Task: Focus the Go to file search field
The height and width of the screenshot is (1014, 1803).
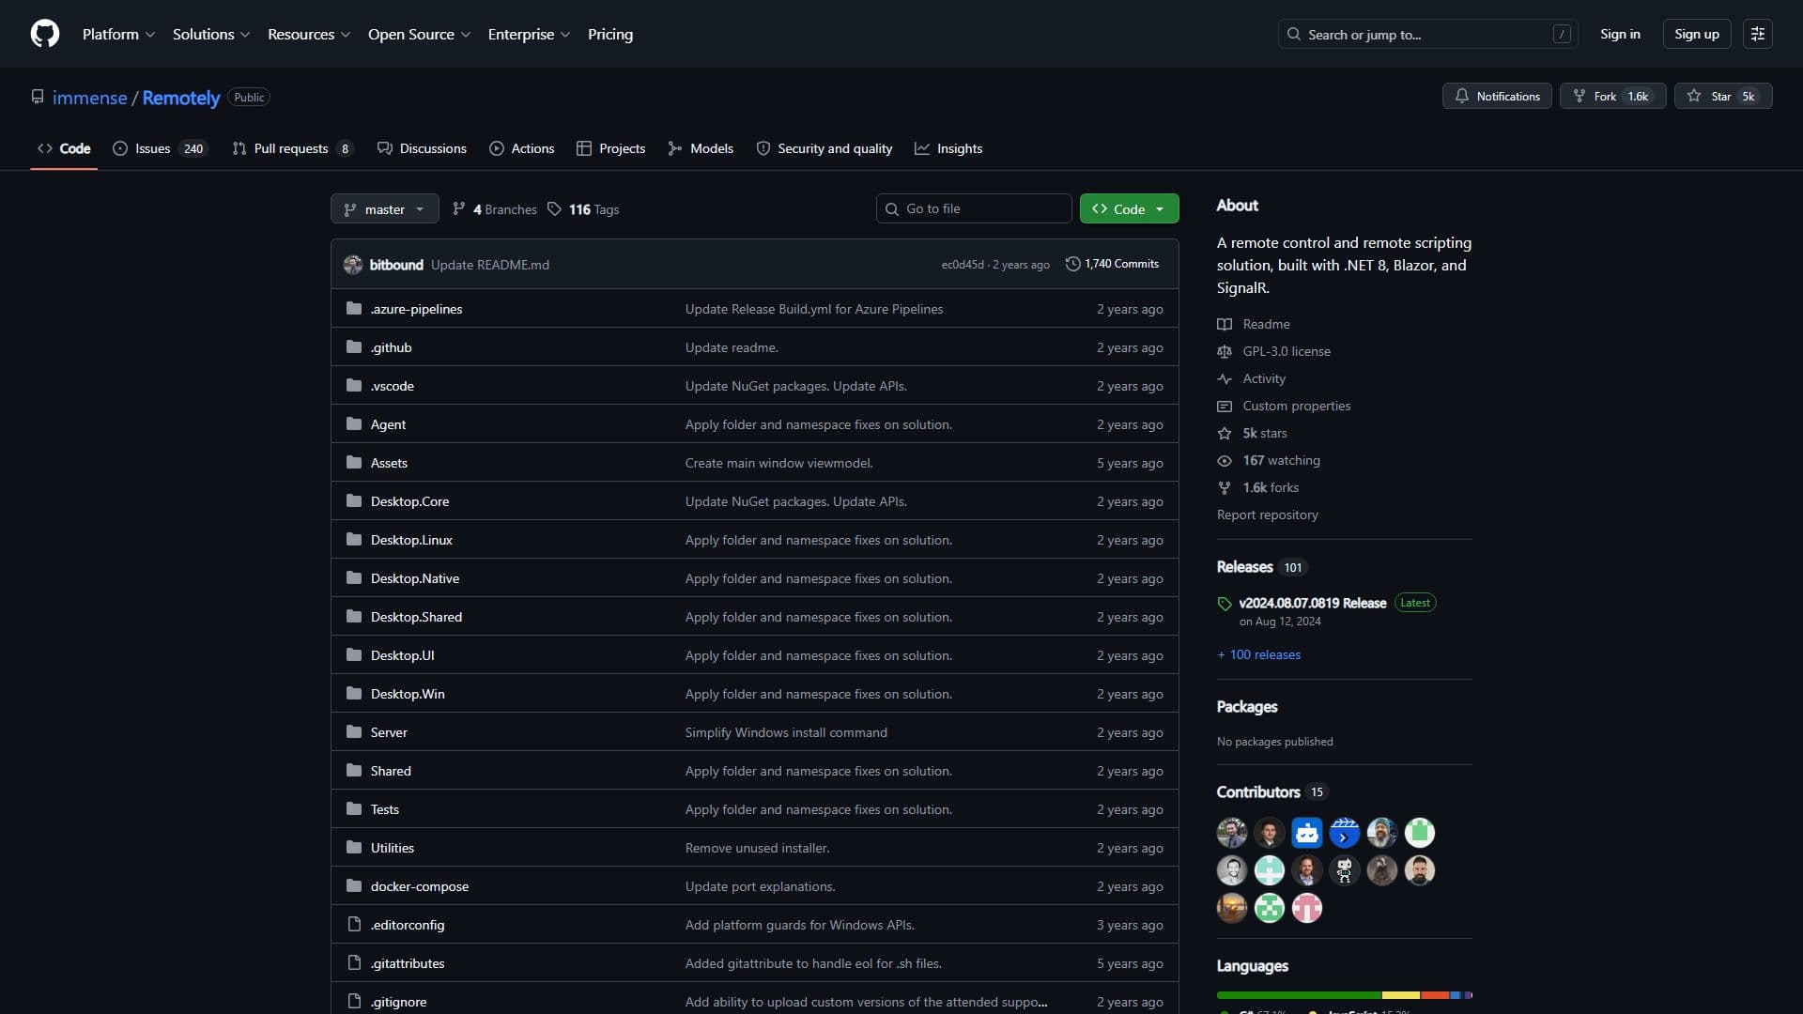Action: tap(974, 208)
